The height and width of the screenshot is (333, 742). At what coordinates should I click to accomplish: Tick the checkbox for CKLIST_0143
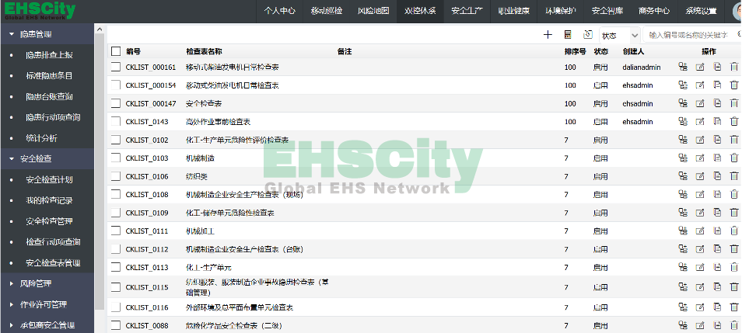(116, 121)
